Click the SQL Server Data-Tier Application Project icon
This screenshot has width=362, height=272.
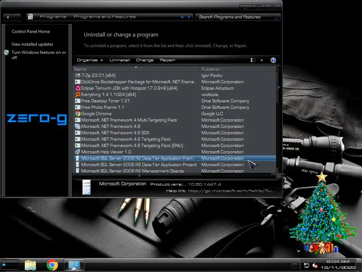77,165
